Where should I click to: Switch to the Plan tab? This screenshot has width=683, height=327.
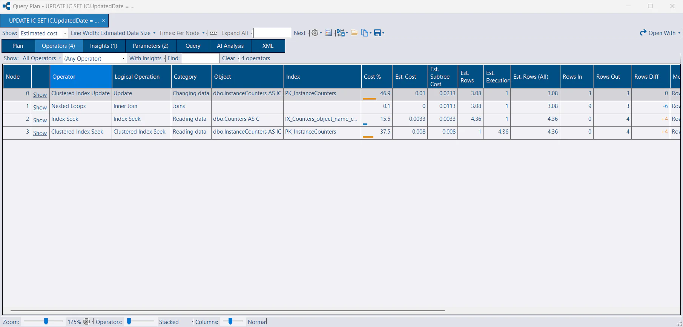(18, 46)
